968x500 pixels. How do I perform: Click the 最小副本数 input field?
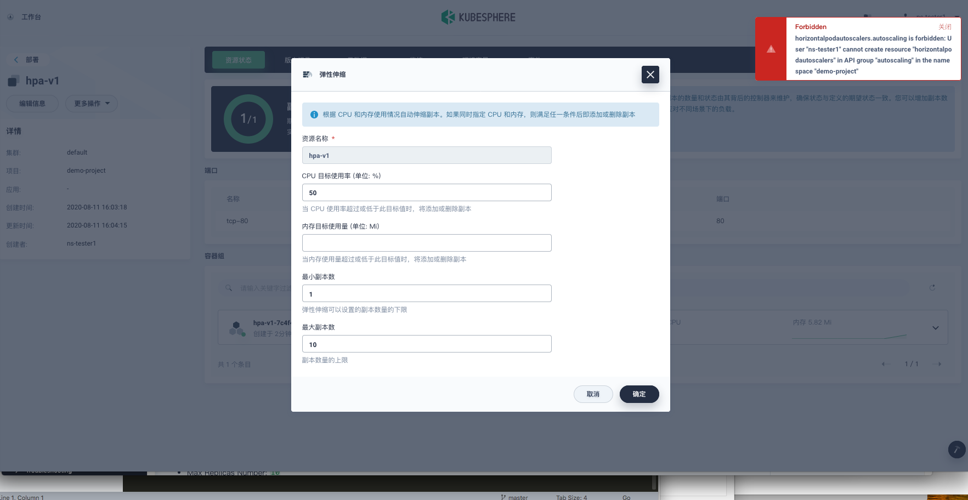(x=427, y=293)
